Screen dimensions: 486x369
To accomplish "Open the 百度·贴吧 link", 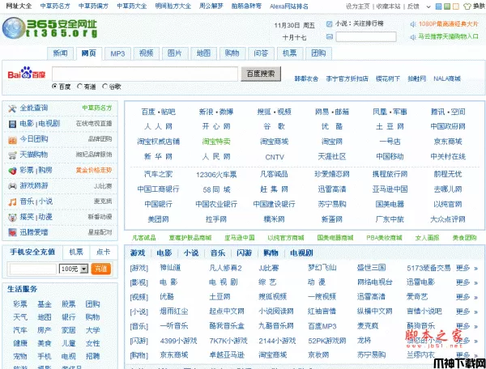I will [159, 112].
